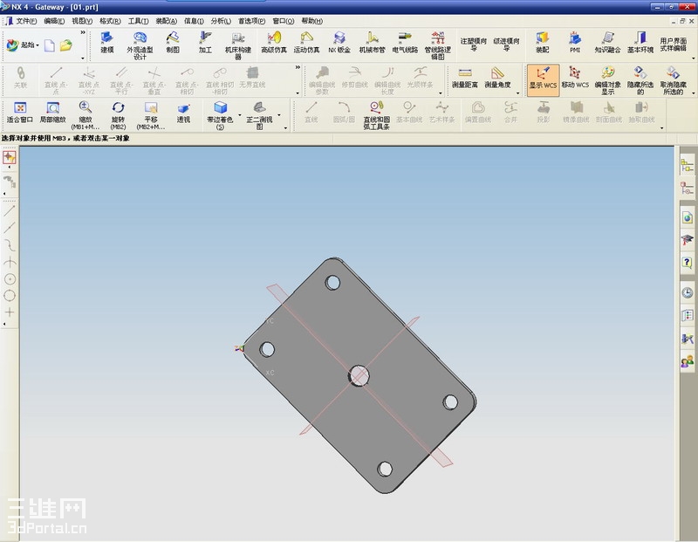698x542 pixels.
Task: Open dropdown arrow beside 带边着色
Action: 240,115
